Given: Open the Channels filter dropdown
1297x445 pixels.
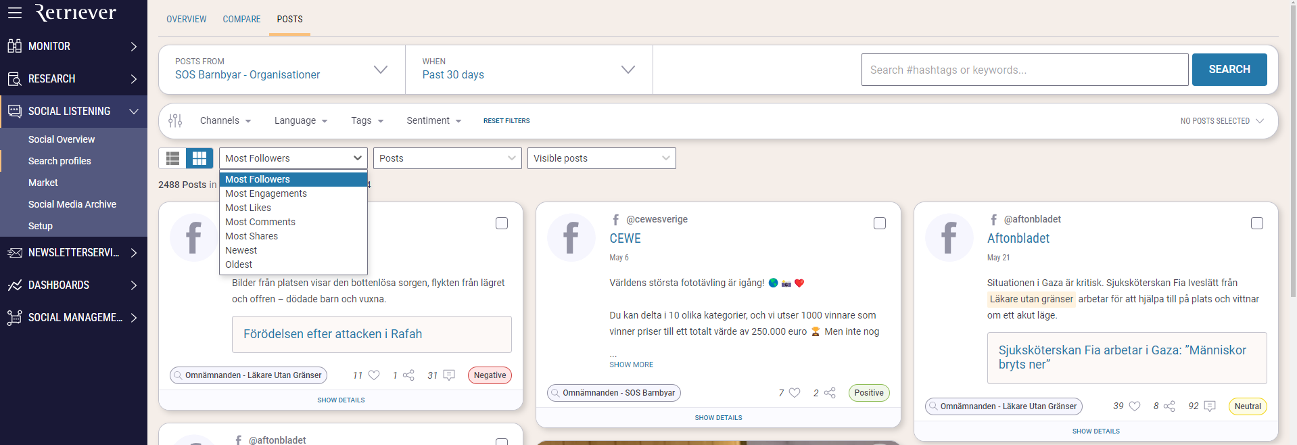Looking at the screenshot, I should 226,120.
